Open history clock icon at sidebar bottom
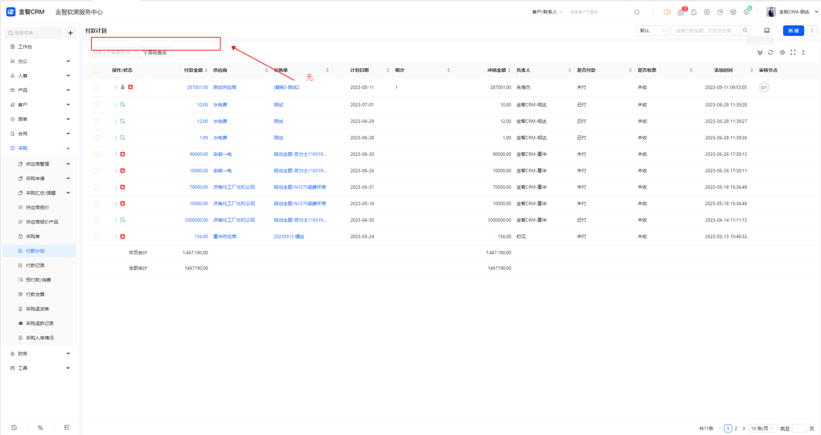The width and height of the screenshot is (821, 435). [x=14, y=427]
